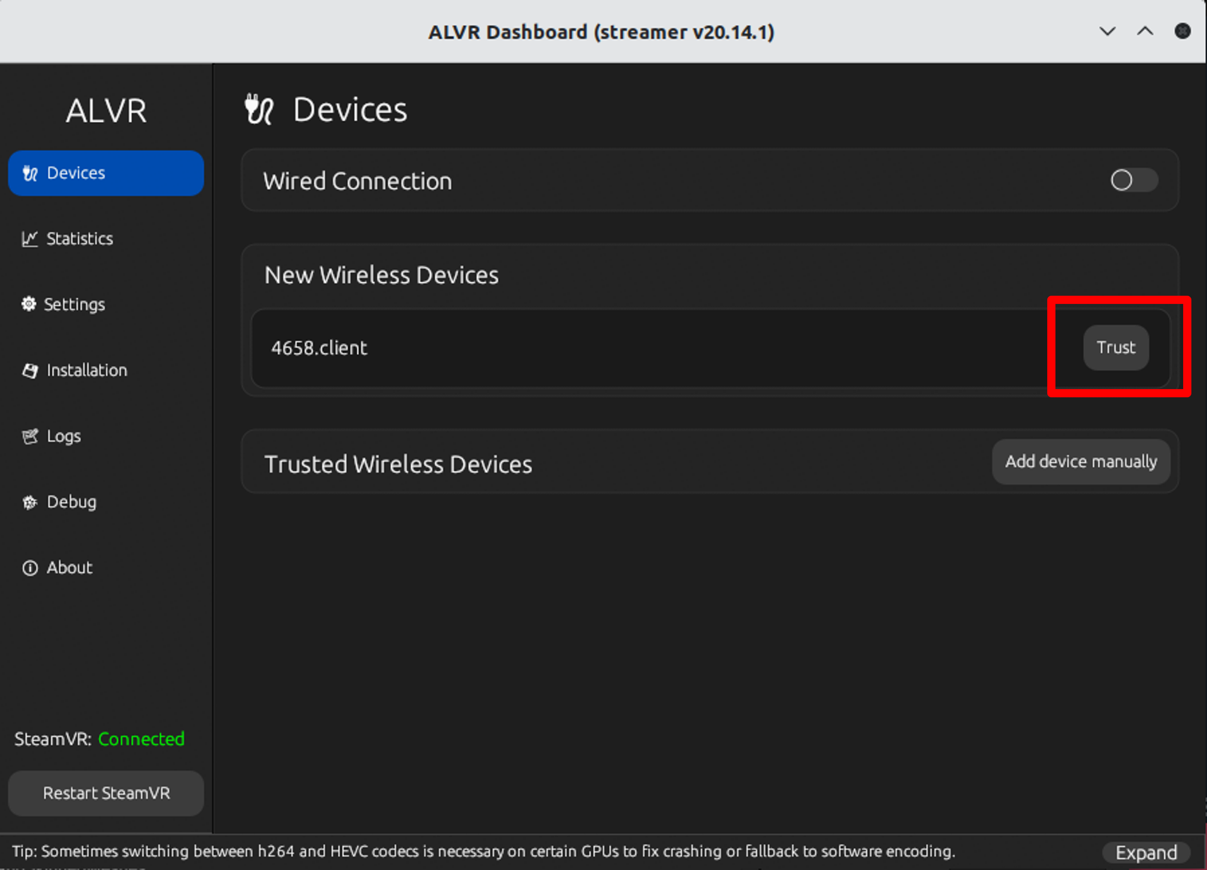Click Add device manually button

[1081, 462]
